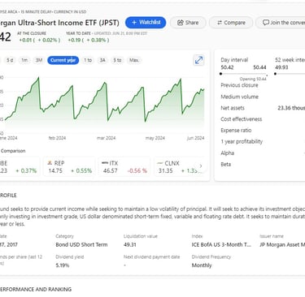This screenshot has width=305, height=297.
Task: Select the 1 to chart range
Action: (x=88, y=60)
